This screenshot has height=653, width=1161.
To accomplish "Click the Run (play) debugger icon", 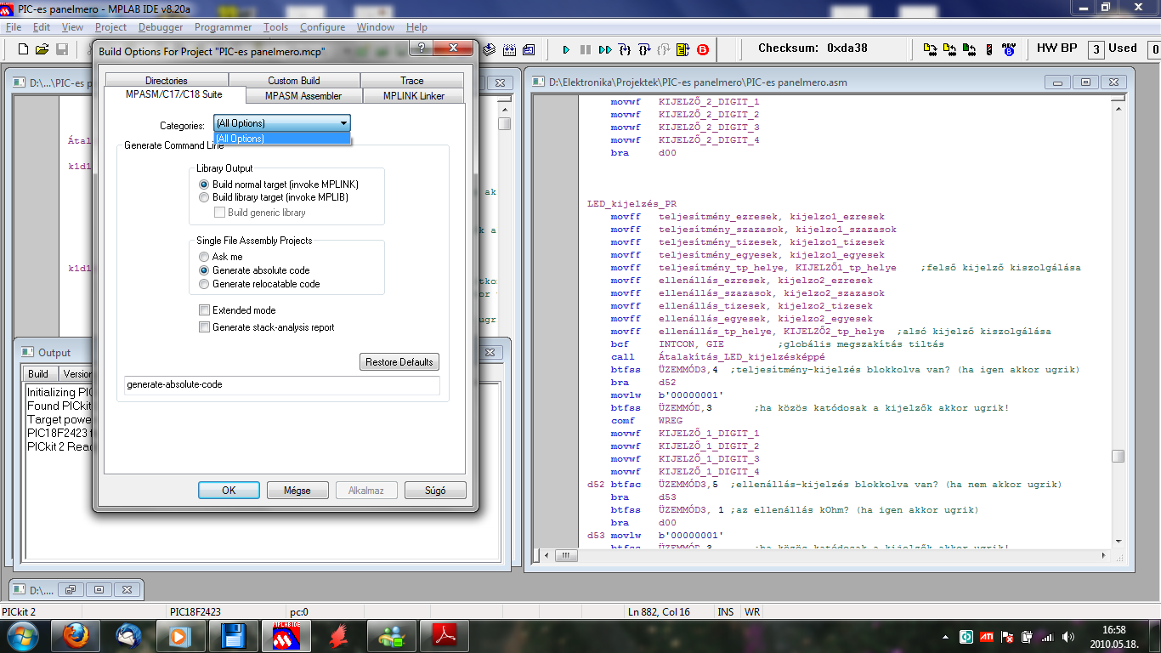I will tap(567, 49).
